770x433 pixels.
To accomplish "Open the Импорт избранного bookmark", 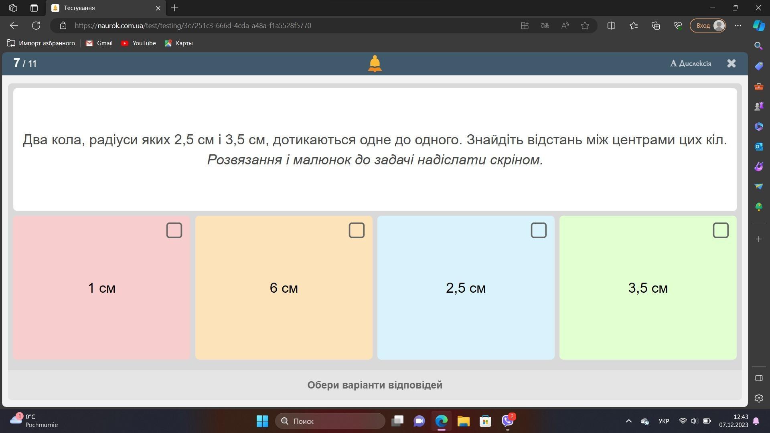I will click(x=41, y=43).
